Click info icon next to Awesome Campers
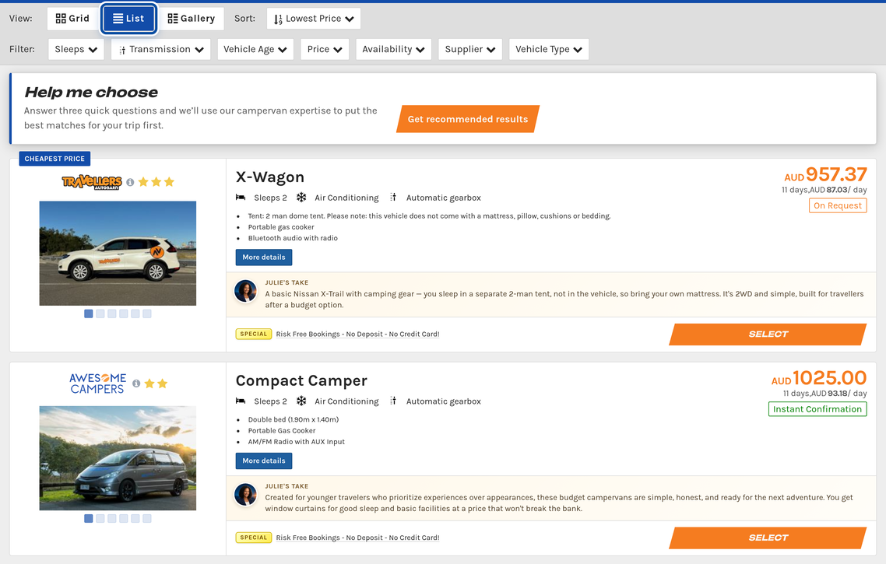 [136, 384]
